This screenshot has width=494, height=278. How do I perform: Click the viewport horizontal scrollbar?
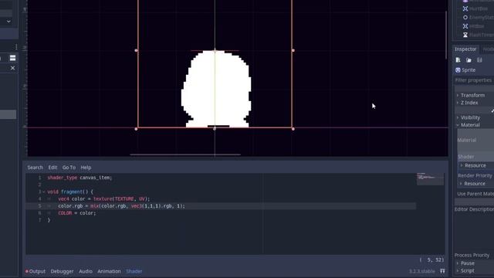(185, 154)
